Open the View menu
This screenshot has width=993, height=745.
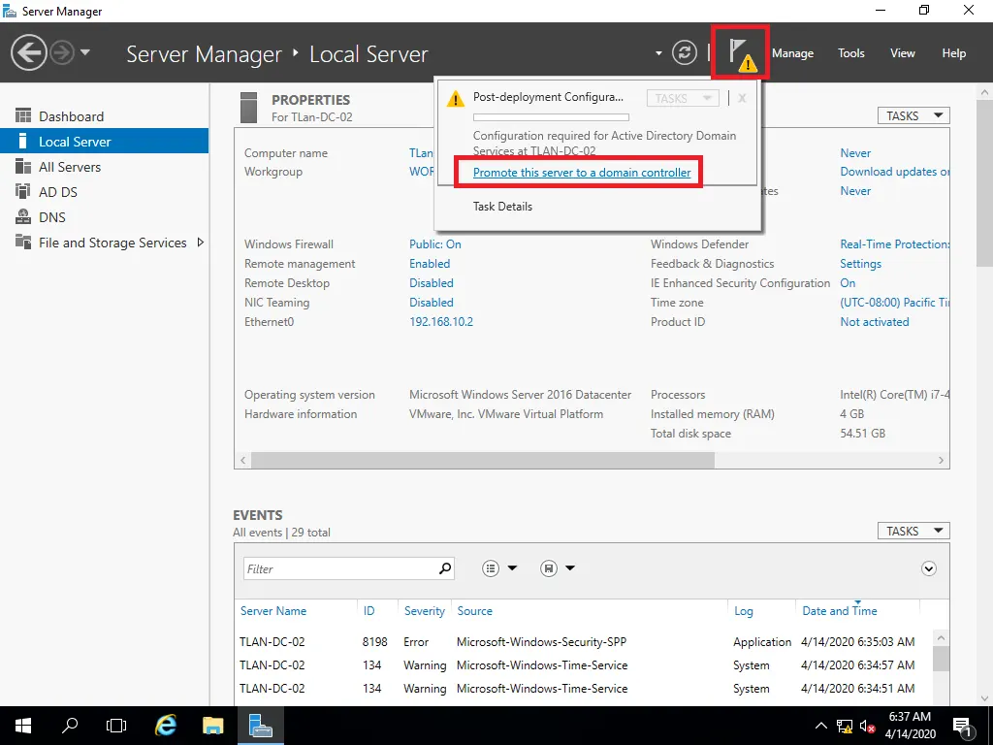902,53
